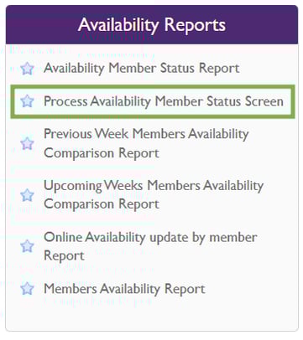Click empty panel area below Members Availability Report
The image size is (303, 340).
[152, 314]
